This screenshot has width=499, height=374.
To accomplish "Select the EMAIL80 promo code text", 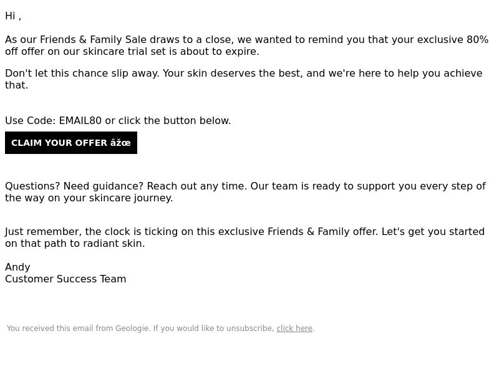I will coord(80,121).
